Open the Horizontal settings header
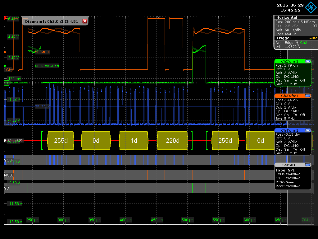The image size is (318, 239). click(x=287, y=17)
